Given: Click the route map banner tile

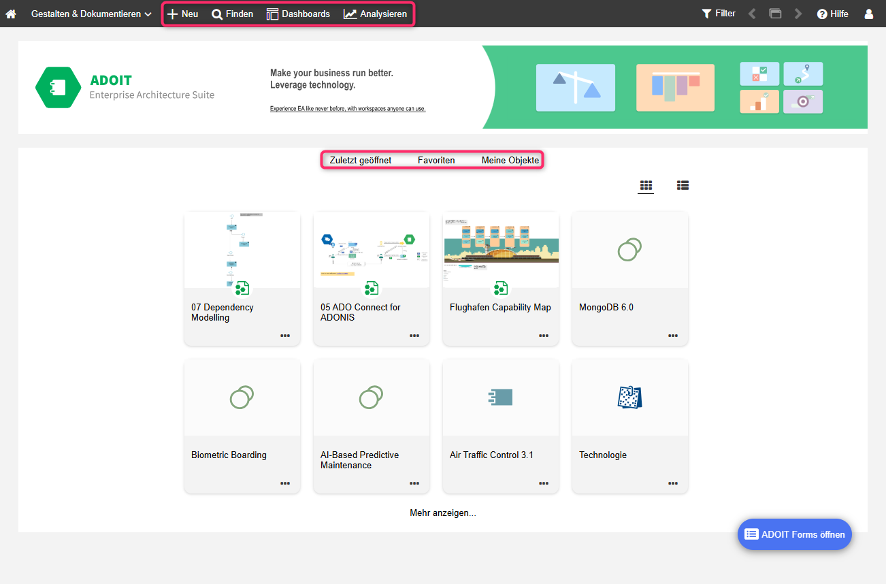Looking at the screenshot, I should click(803, 74).
